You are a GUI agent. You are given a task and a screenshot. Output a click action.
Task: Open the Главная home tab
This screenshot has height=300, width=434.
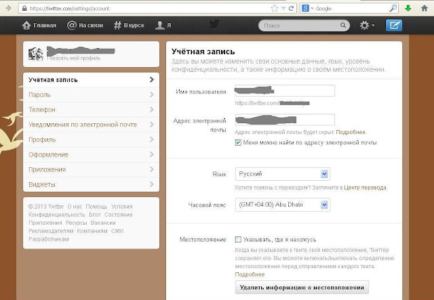point(39,25)
